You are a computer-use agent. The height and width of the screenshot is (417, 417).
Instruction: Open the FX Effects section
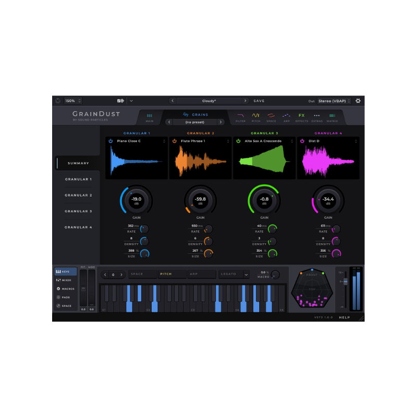302,117
